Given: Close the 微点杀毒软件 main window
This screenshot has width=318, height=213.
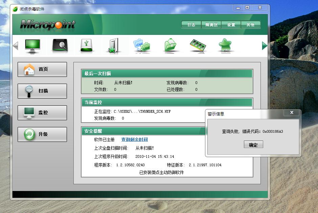Looking at the screenshot, I should pyautogui.click(x=260, y=8).
